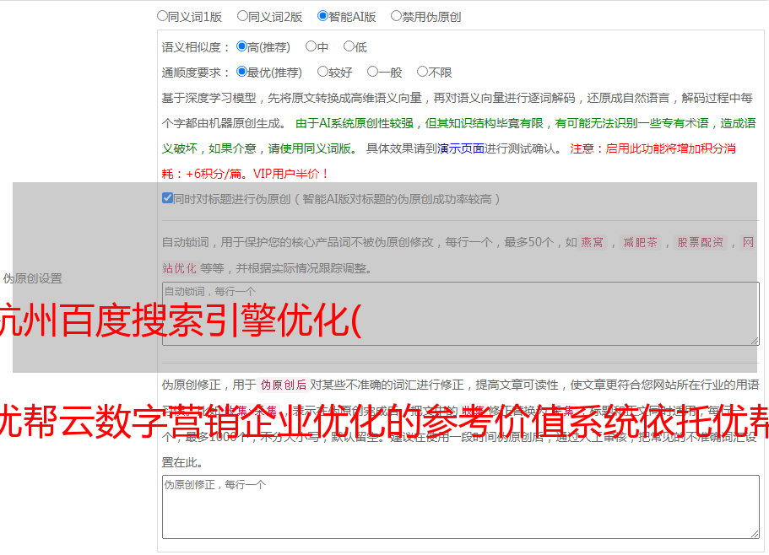Click the 伪原创设置 label text

click(x=32, y=278)
